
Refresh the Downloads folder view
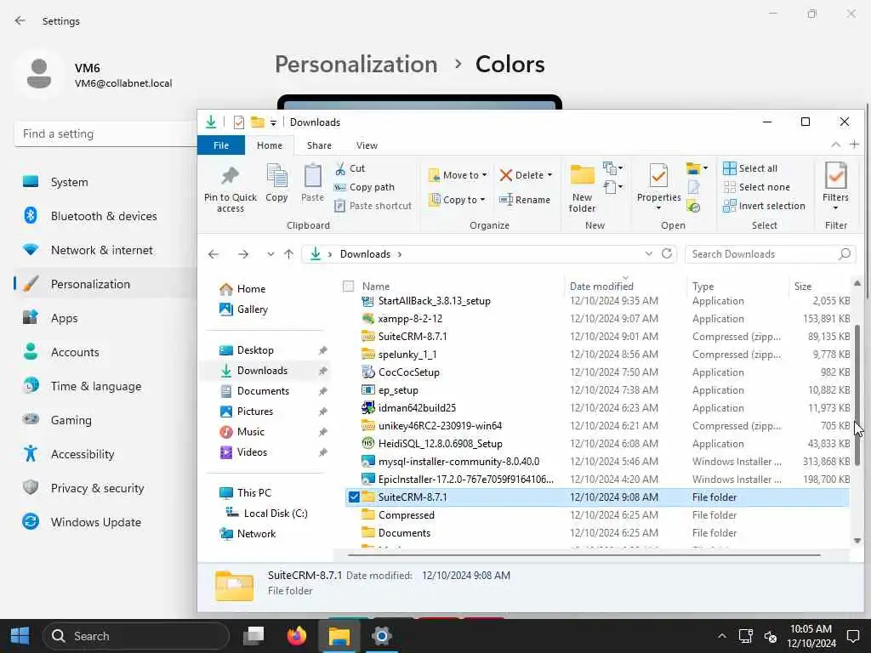[x=667, y=253]
